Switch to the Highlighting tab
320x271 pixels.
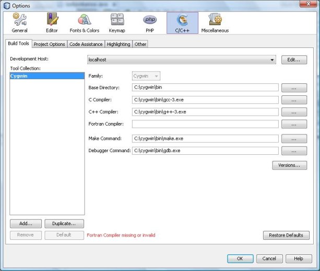click(x=119, y=44)
